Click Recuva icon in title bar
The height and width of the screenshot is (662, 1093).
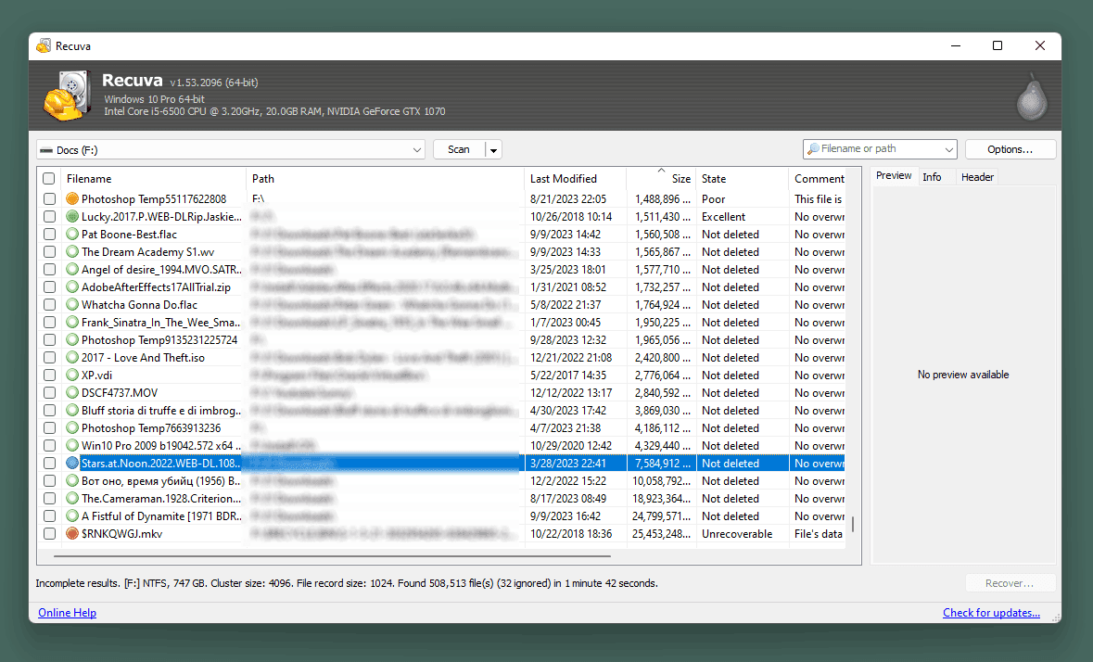(44, 46)
